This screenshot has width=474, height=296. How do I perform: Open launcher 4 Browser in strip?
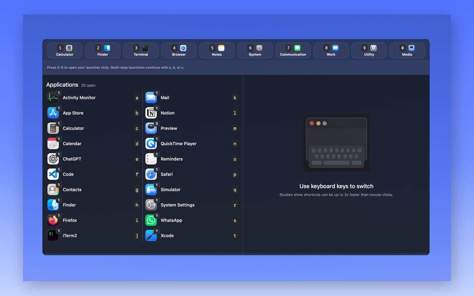pyautogui.click(x=179, y=51)
